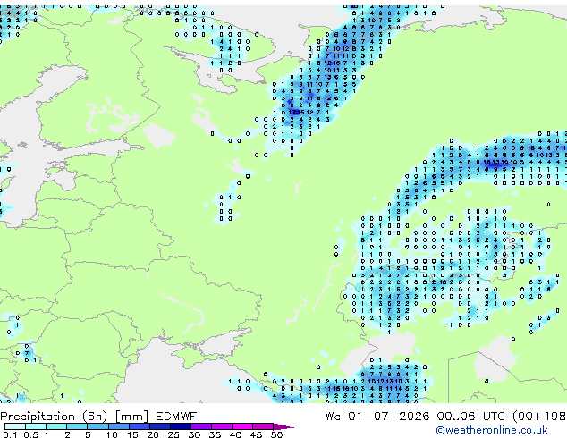This screenshot has width=567, height=438.
Task: Pick the 10–15 mm blue legend swatch
Action: point(119,426)
